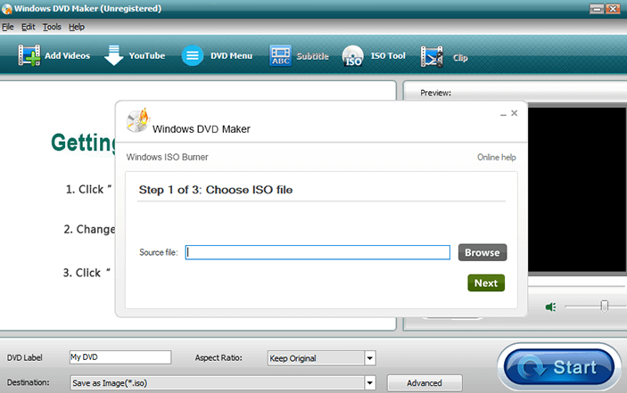Open the Edit menu
This screenshot has width=627, height=393.
pyautogui.click(x=29, y=27)
